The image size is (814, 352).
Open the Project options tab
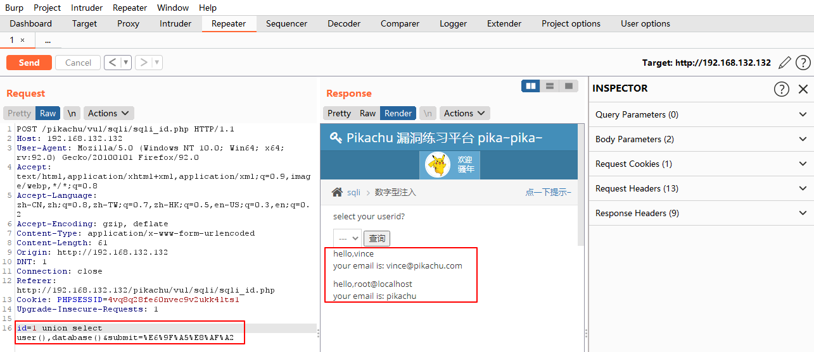pos(571,23)
